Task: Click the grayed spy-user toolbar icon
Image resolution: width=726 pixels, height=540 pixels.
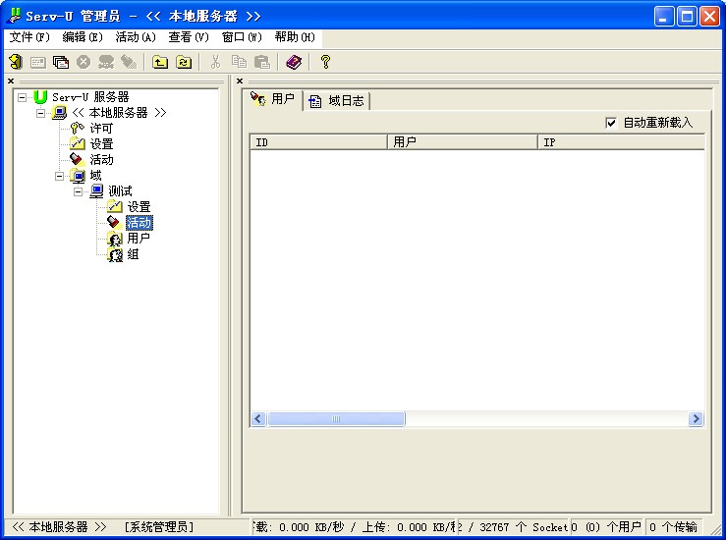Action: [129, 62]
